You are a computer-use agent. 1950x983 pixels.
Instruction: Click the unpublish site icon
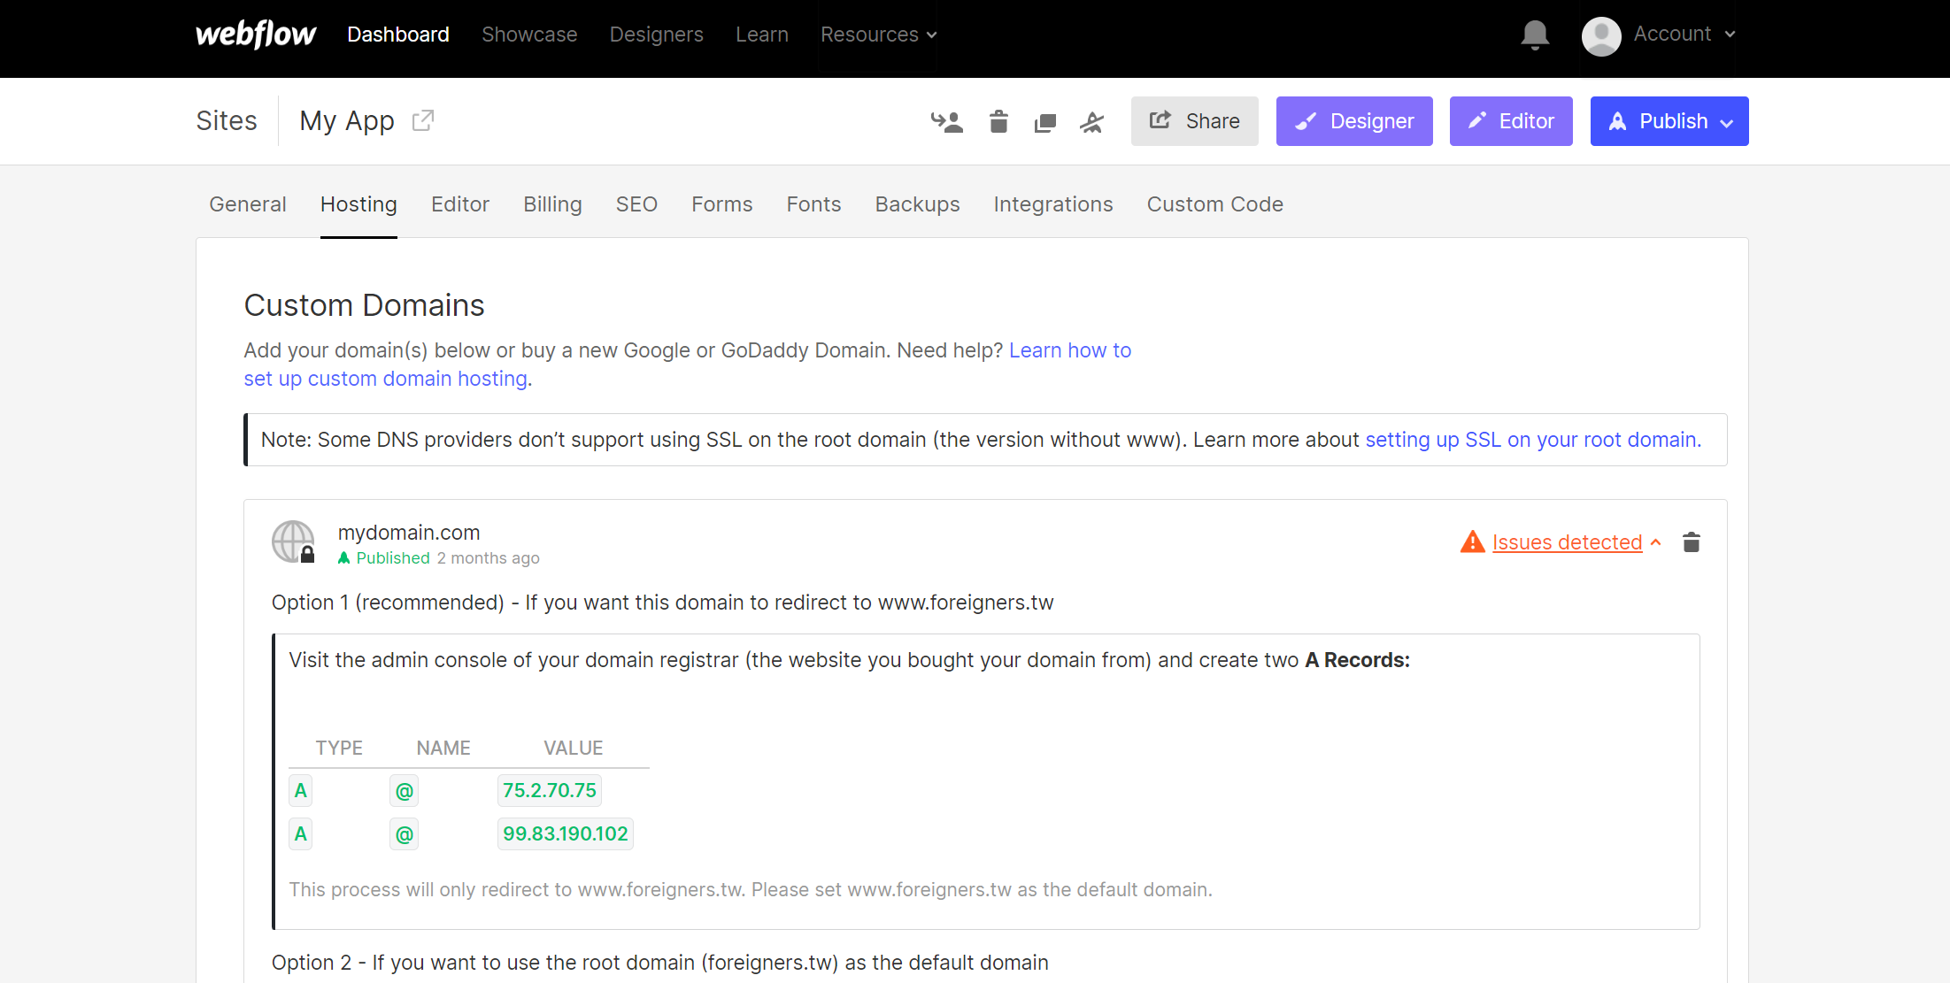click(x=1092, y=122)
